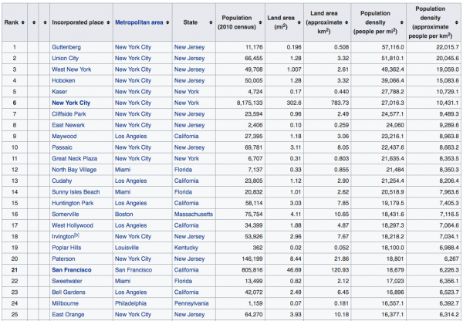Open New Jersey link in Guttenberg row

pyautogui.click(x=189, y=47)
